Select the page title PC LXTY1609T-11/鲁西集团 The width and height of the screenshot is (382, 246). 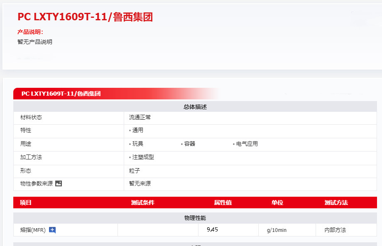pyautogui.click(x=85, y=17)
